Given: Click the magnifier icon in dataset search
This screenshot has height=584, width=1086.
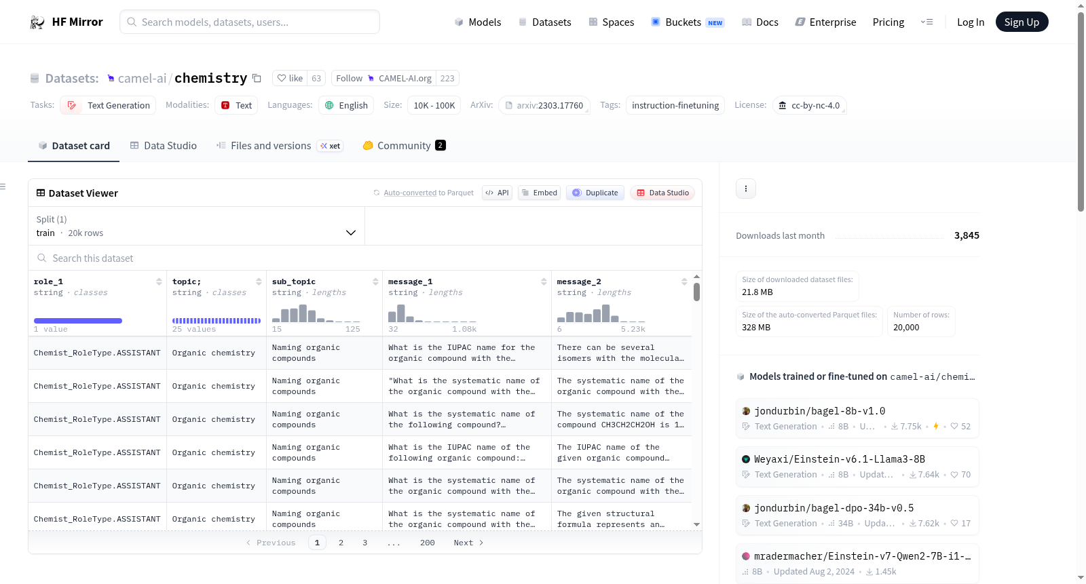Looking at the screenshot, I should click(42, 258).
